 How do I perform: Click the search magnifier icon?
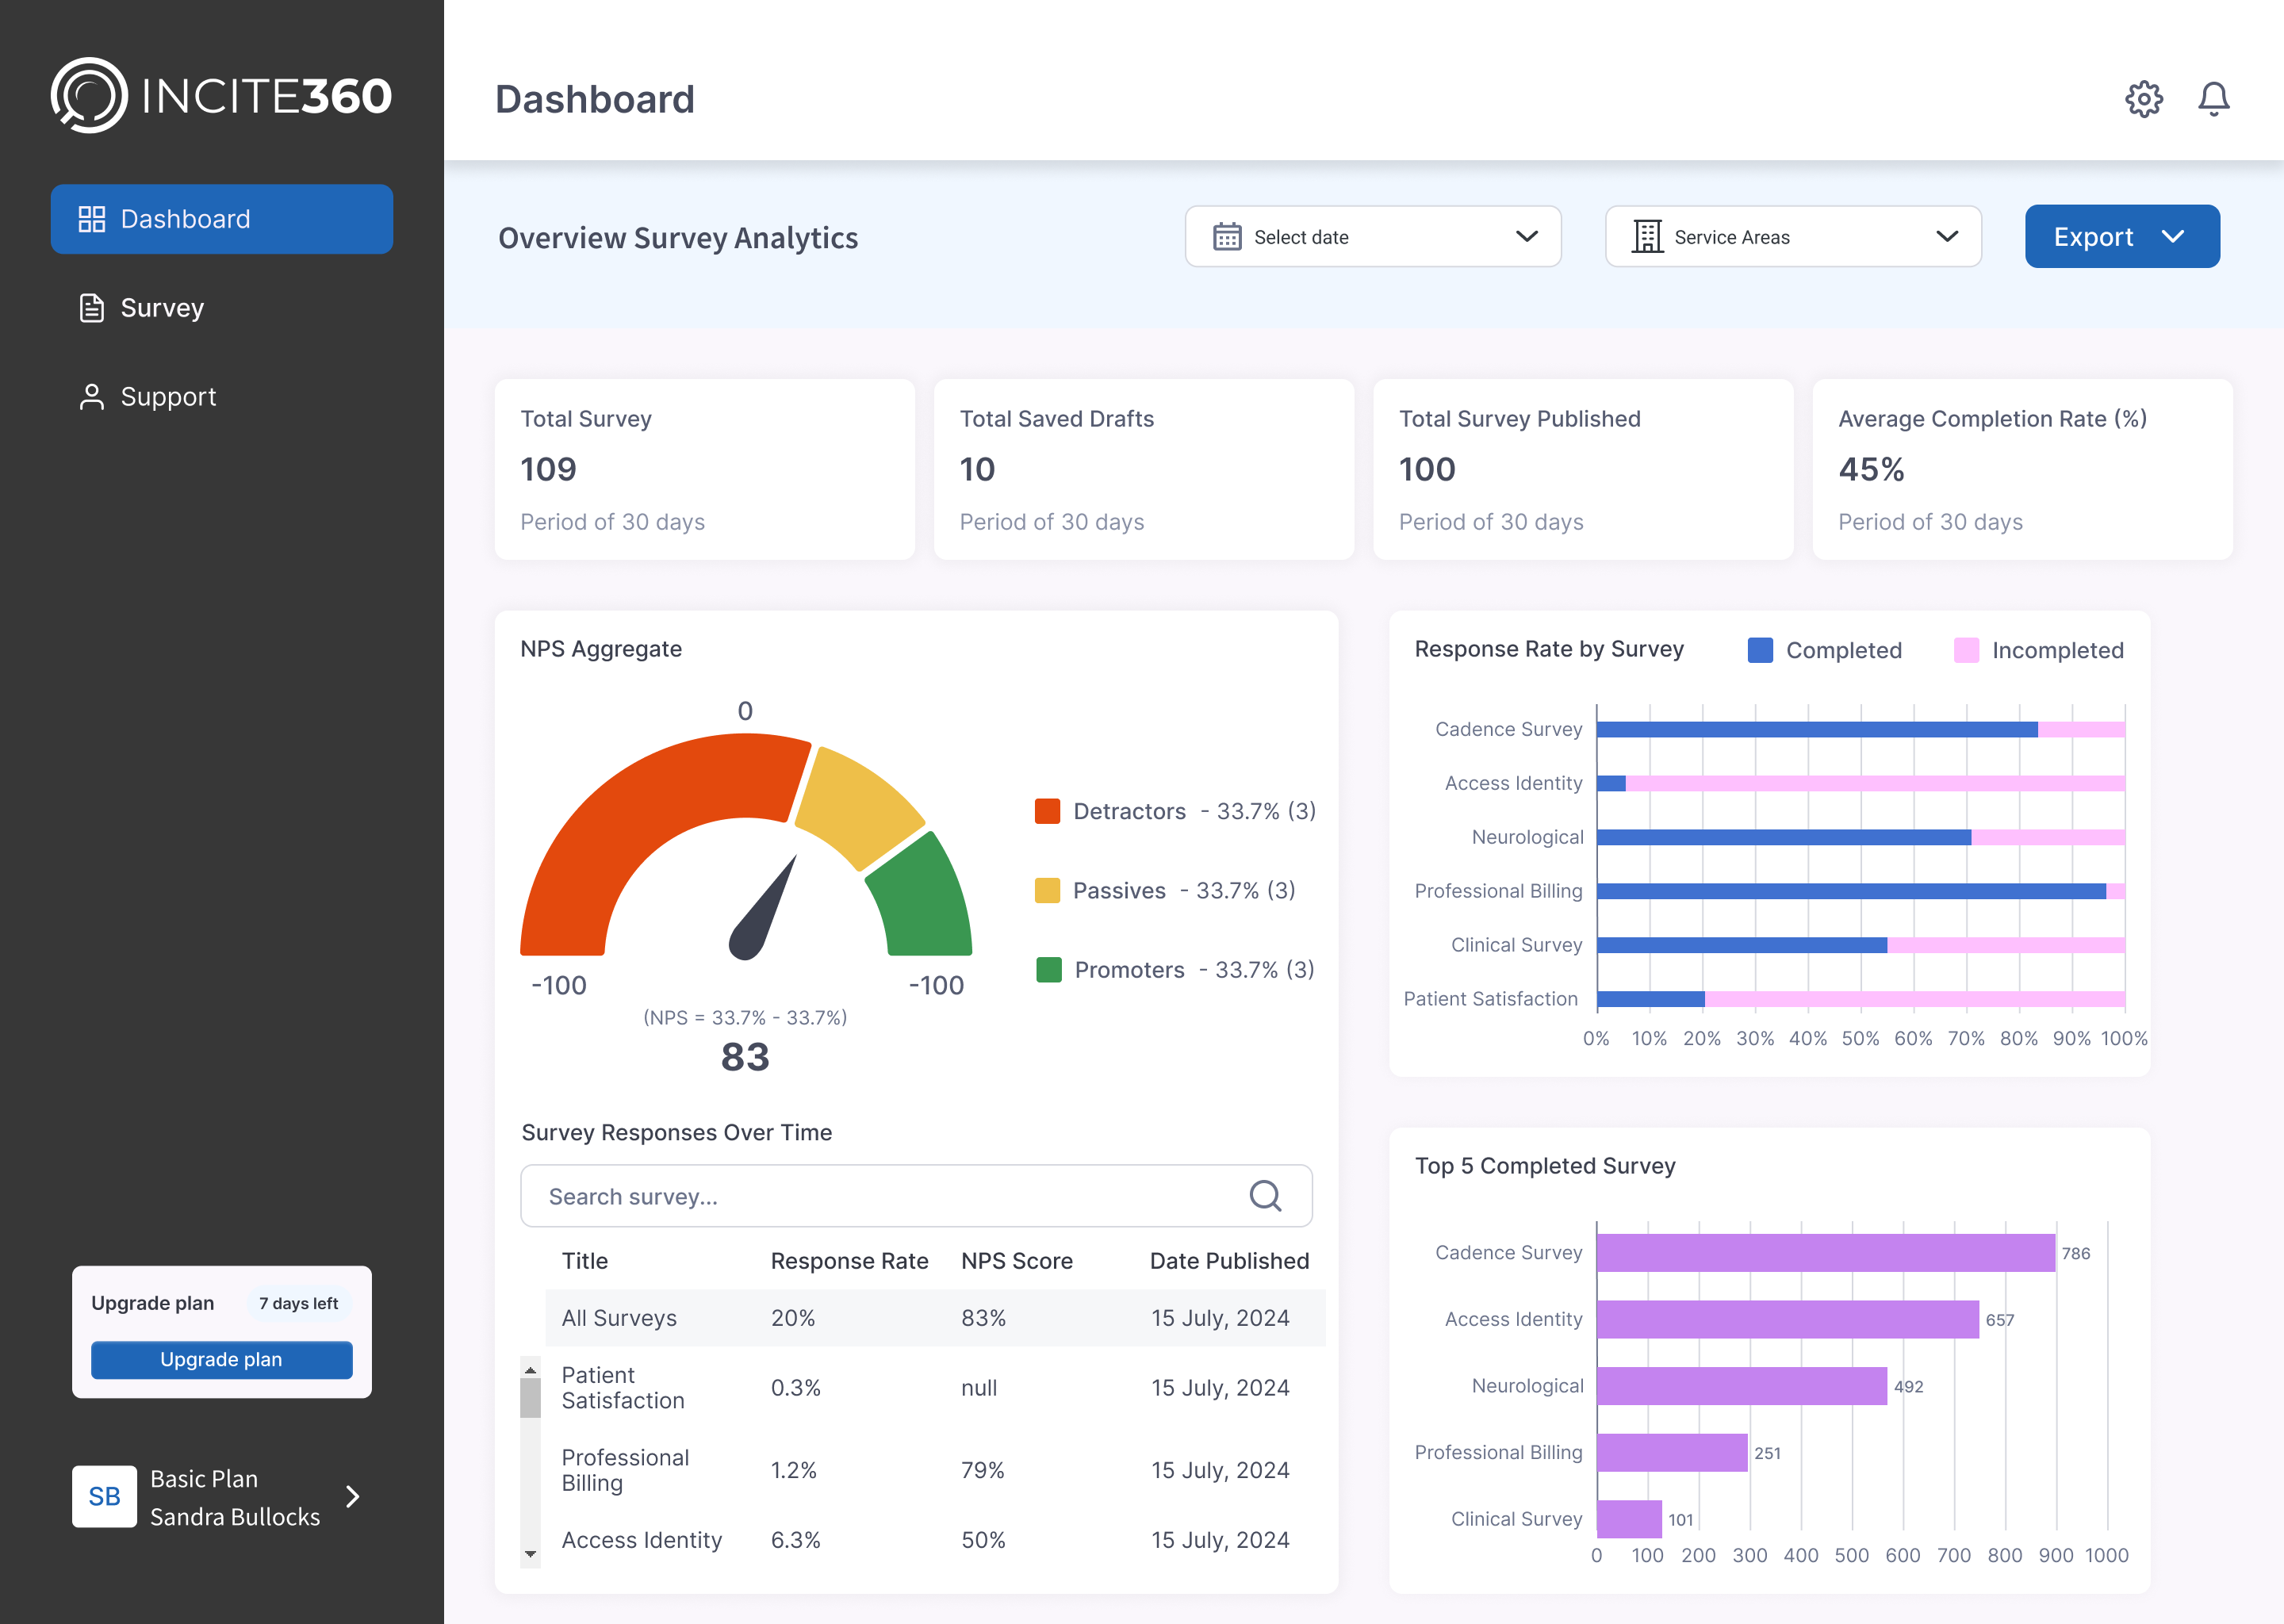[x=1265, y=1195]
